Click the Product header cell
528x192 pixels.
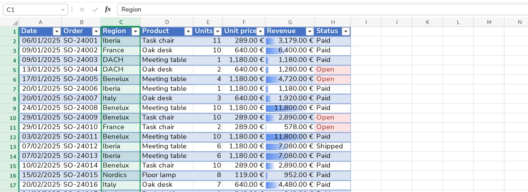[167, 31]
